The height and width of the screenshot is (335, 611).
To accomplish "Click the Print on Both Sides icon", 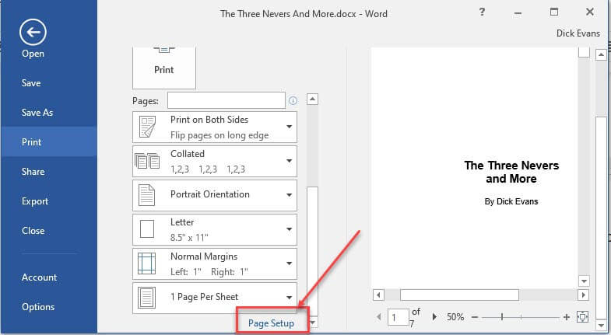I will pyautogui.click(x=147, y=127).
